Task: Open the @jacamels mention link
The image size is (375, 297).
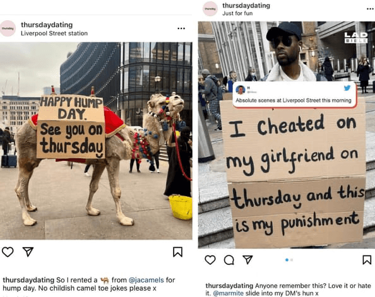Action: (x=146, y=280)
